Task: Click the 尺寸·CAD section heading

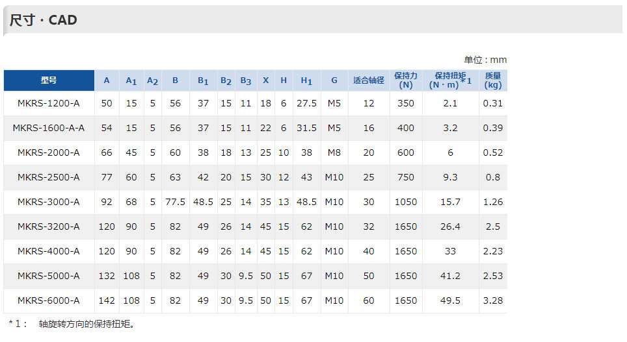Action: (x=43, y=20)
